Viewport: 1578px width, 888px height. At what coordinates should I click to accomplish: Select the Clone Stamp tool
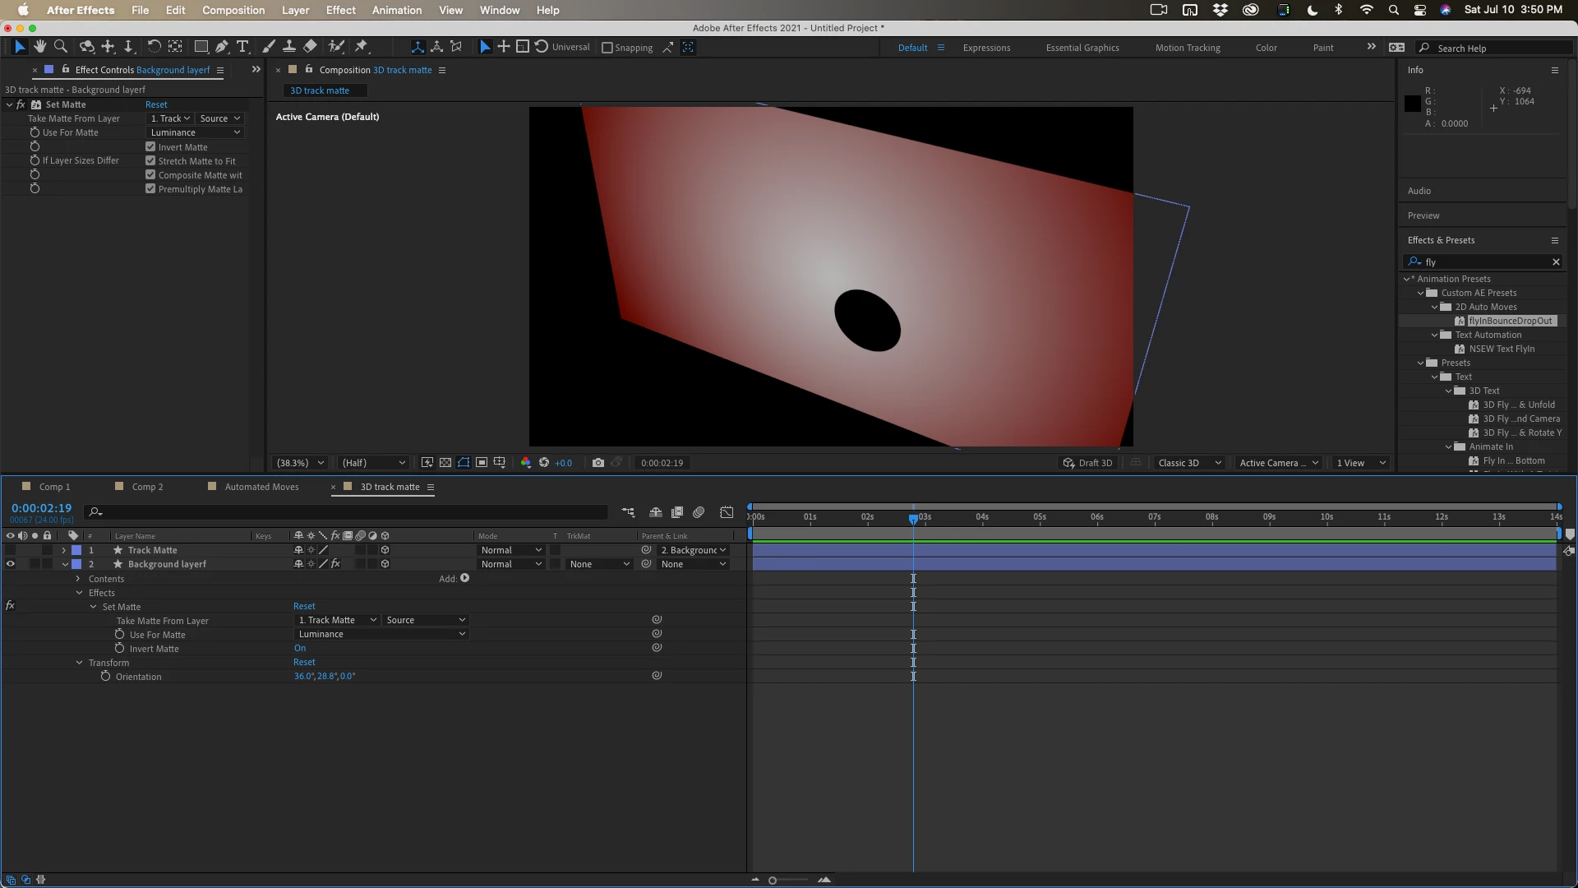click(289, 47)
